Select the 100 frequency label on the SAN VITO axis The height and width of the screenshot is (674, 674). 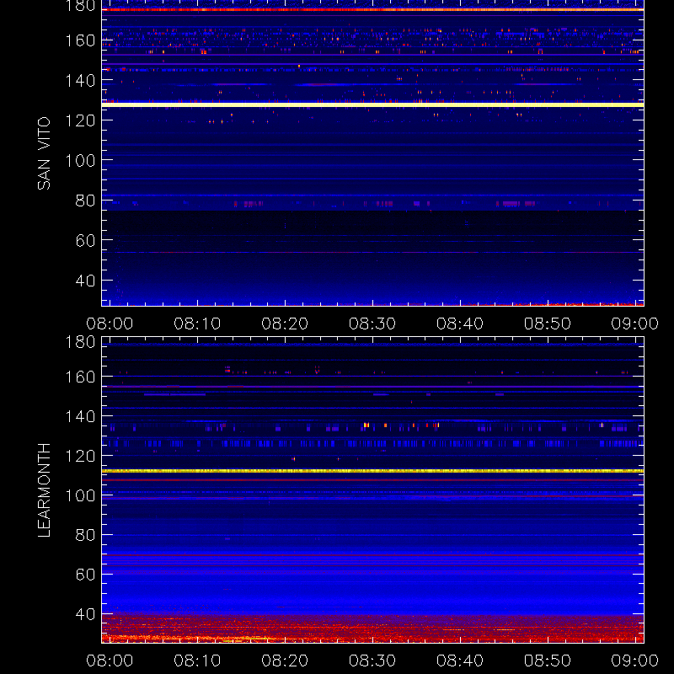pyautogui.click(x=80, y=160)
